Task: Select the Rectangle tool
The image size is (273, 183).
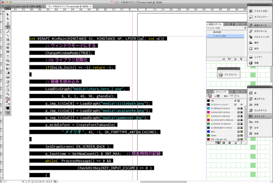Action: pos(8,44)
